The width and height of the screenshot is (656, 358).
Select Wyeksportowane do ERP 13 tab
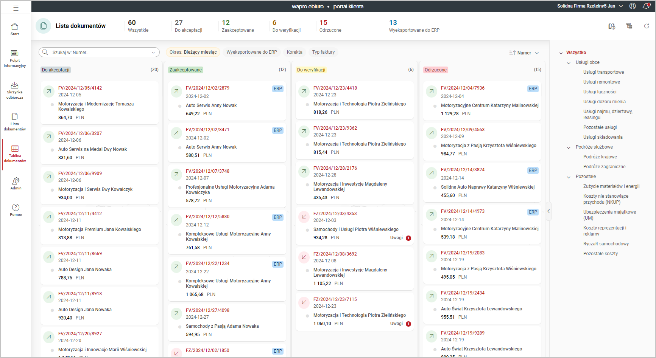point(414,26)
